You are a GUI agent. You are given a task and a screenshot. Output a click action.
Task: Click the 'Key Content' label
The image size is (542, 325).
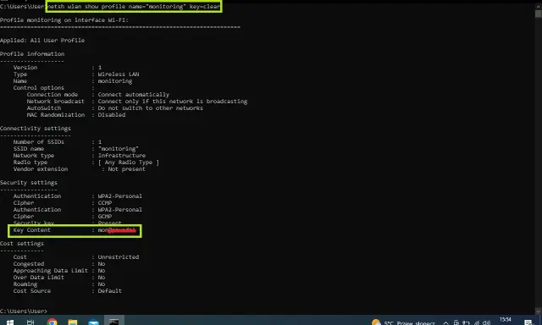pyautogui.click(x=32, y=230)
